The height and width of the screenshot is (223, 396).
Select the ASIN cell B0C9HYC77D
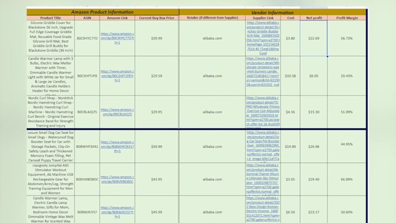tap(87, 38)
